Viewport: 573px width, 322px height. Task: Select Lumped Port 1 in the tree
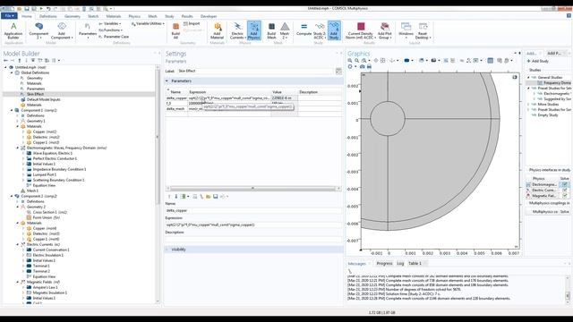pyautogui.click(x=45, y=175)
